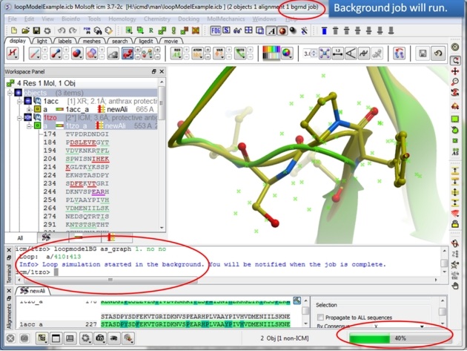Click the background job progress bar
Image resolution: width=467 pixels, height=351 pixels.
click(x=399, y=338)
